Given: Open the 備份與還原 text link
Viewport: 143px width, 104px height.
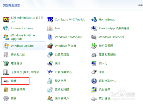Looking at the screenshot, I should [106, 46].
